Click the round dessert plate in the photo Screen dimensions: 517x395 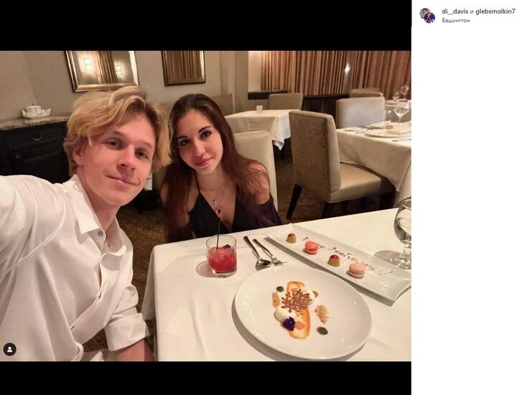(303, 312)
